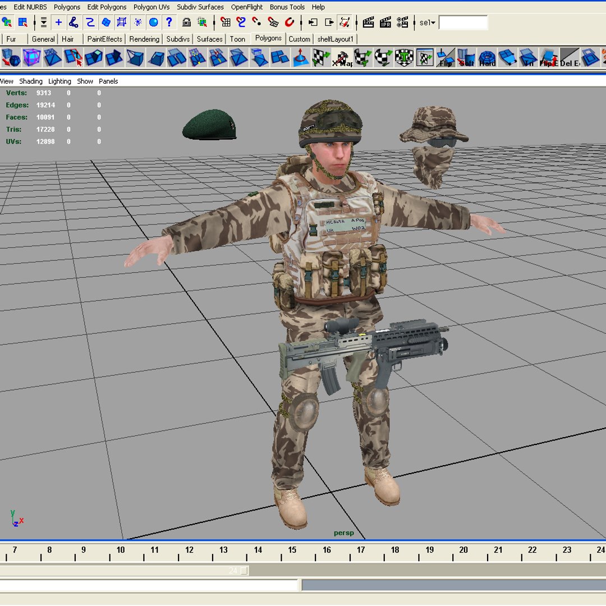Click the extrude face shelf icon

[94, 58]
